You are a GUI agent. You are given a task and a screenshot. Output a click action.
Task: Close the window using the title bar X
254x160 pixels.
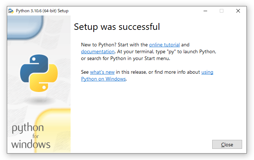click(x=238, y=11)
